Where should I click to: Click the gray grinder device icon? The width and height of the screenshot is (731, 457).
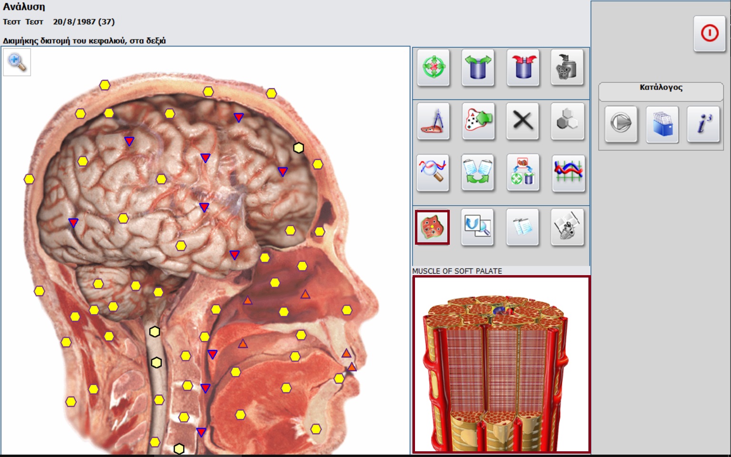567,67
